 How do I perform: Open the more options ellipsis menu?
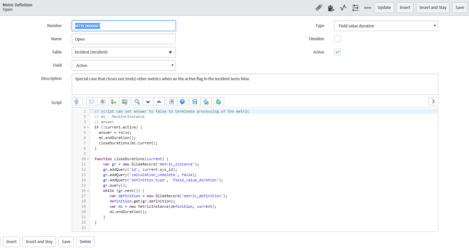(x=368, y=8)
